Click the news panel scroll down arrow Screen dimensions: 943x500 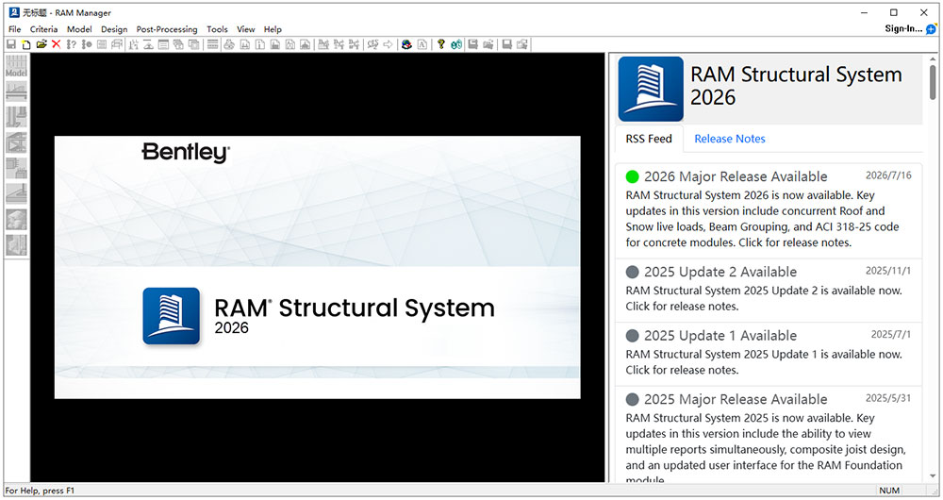933,477
